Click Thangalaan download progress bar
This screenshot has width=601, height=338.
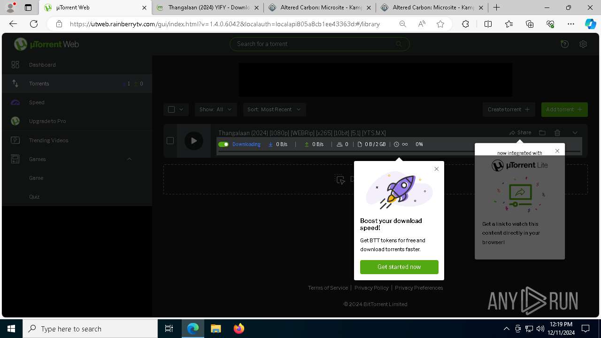pos(399,152)
